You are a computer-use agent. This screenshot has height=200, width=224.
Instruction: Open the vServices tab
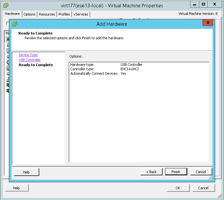[81, 14]
